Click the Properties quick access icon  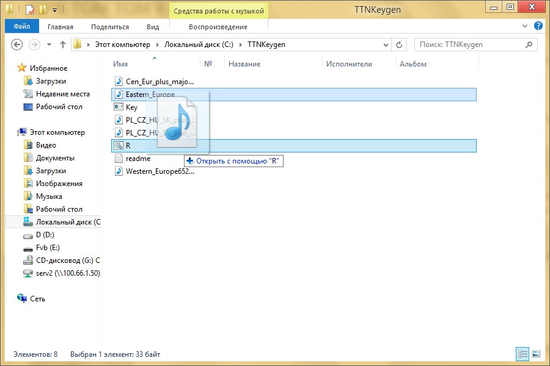(30, 10)
